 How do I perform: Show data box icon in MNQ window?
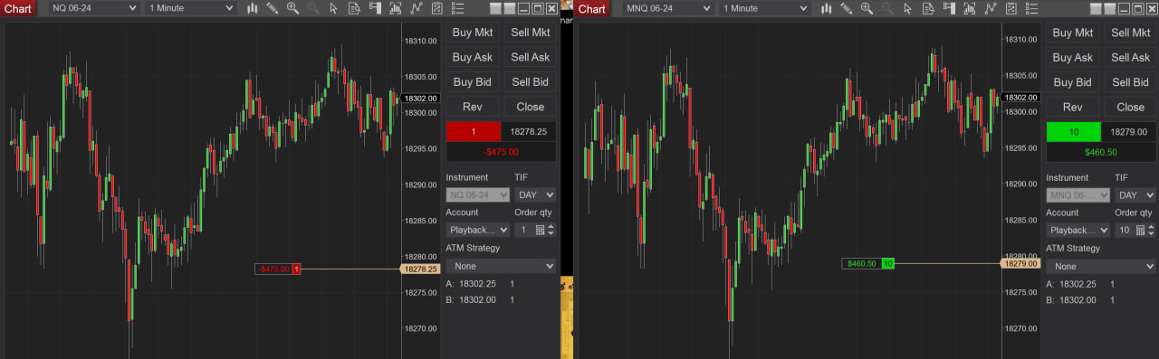pyautogui.click(x=928, y=8)
